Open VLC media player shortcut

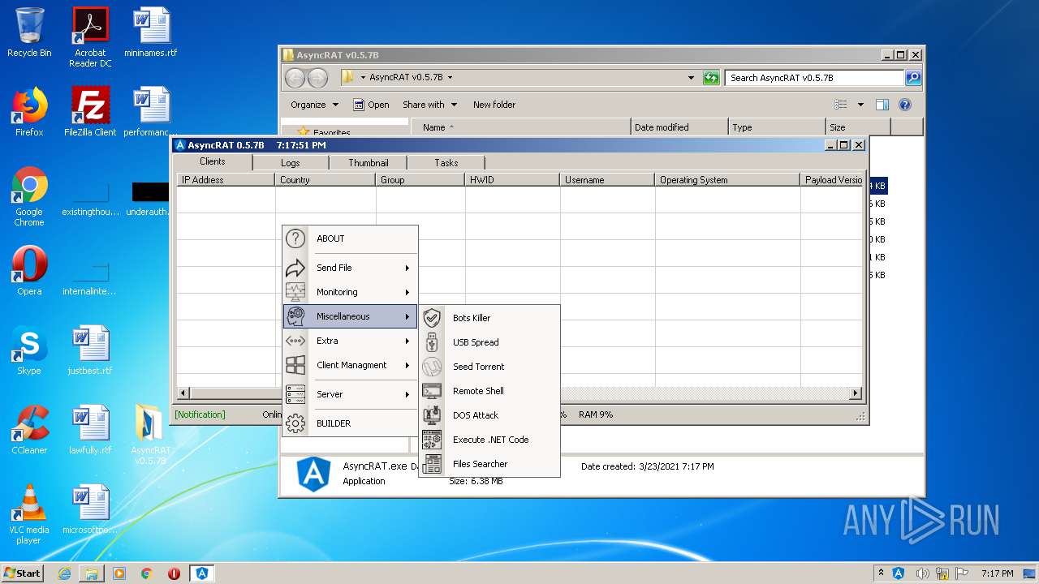[29, 514]
